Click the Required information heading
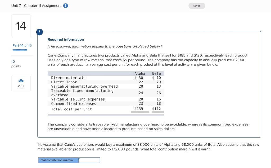The height and width of the screenshot is (168, 271). (x=66, y=39)
